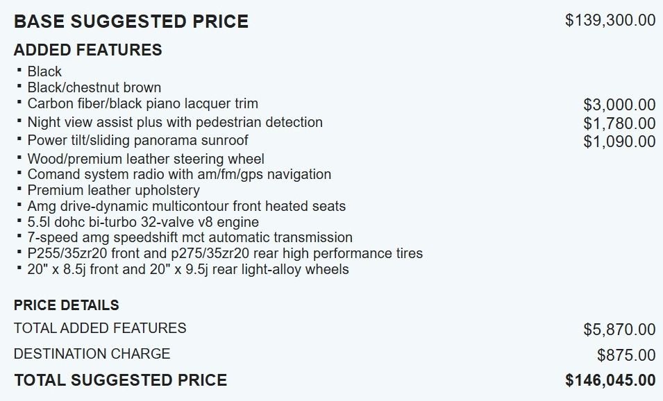Select the Black/chestnut brown feature line
Image resolution: width=663 pixels, height=401 pixels.
[94, 87]
